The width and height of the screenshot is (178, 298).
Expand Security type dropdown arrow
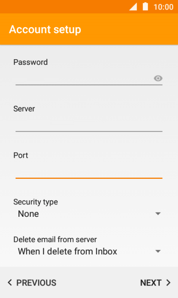pyautogui.click(x=158, y=214)
